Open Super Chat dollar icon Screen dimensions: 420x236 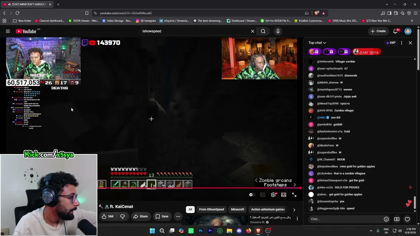[x=397, y=219]
